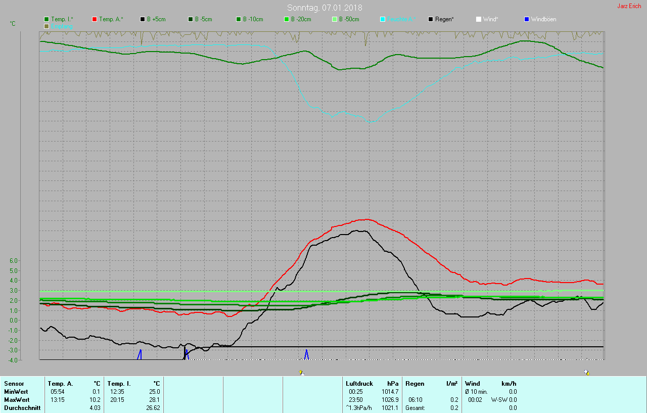
Task: Click the cyan legend color square
Action: (383, 19)
